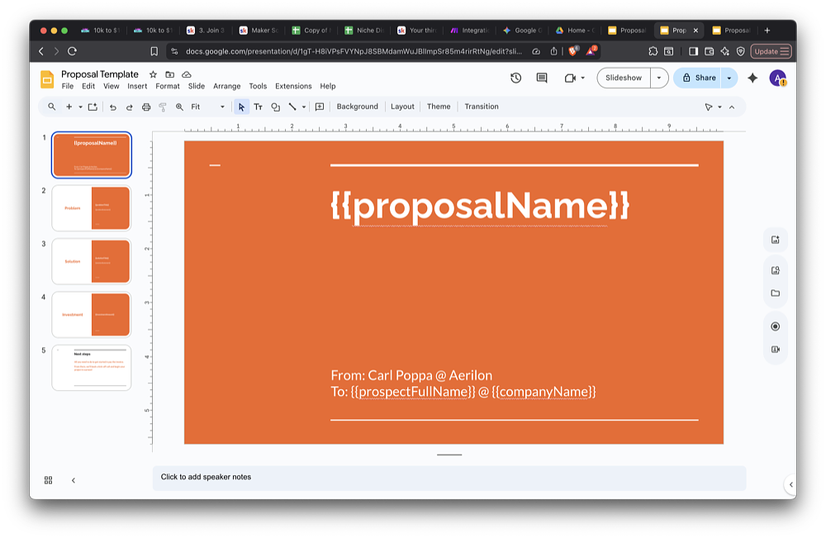This screenshot has height=538, width=826.
Task: Click the Print icon in toolbar
Action: 146,107
